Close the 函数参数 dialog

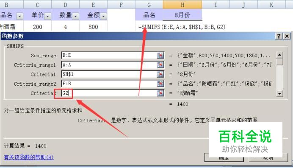tap(287, 36)
